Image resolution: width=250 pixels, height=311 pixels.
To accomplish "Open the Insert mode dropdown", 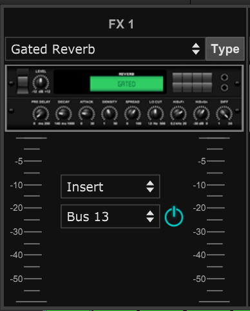I will [110, 187].
